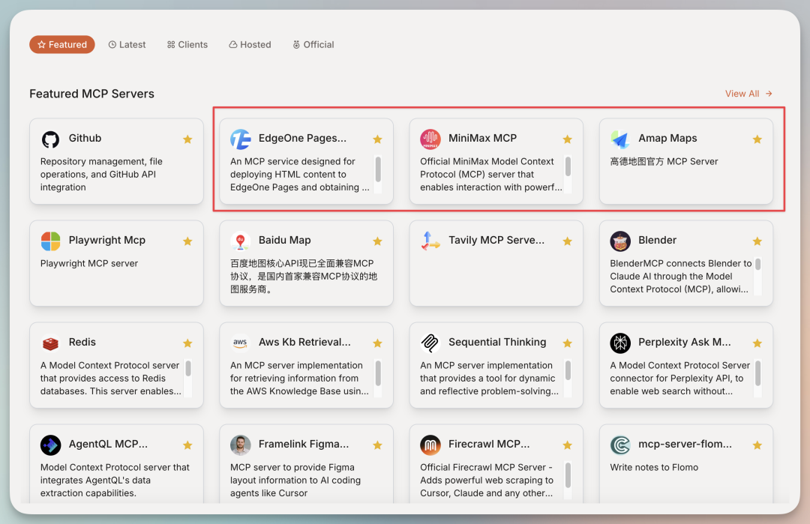Open the Redis title link
This screenshot has width=810, height=524.
(82, 342)
